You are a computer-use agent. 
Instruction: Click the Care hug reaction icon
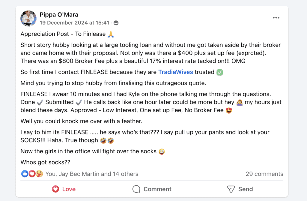39,174
